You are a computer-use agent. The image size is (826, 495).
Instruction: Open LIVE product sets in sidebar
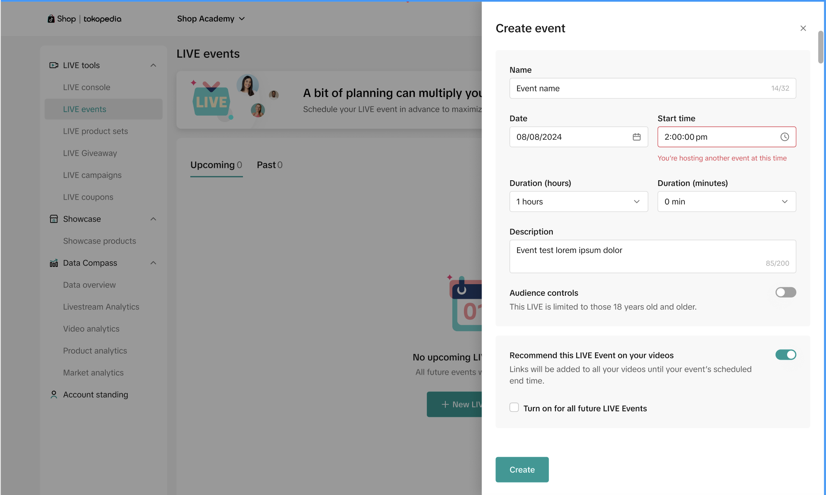click(95, 131)
